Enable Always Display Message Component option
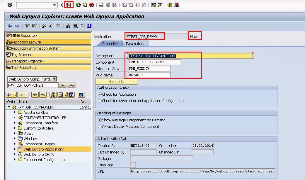Viewport: 305px width, 180px height. click(x=100, y=127)
